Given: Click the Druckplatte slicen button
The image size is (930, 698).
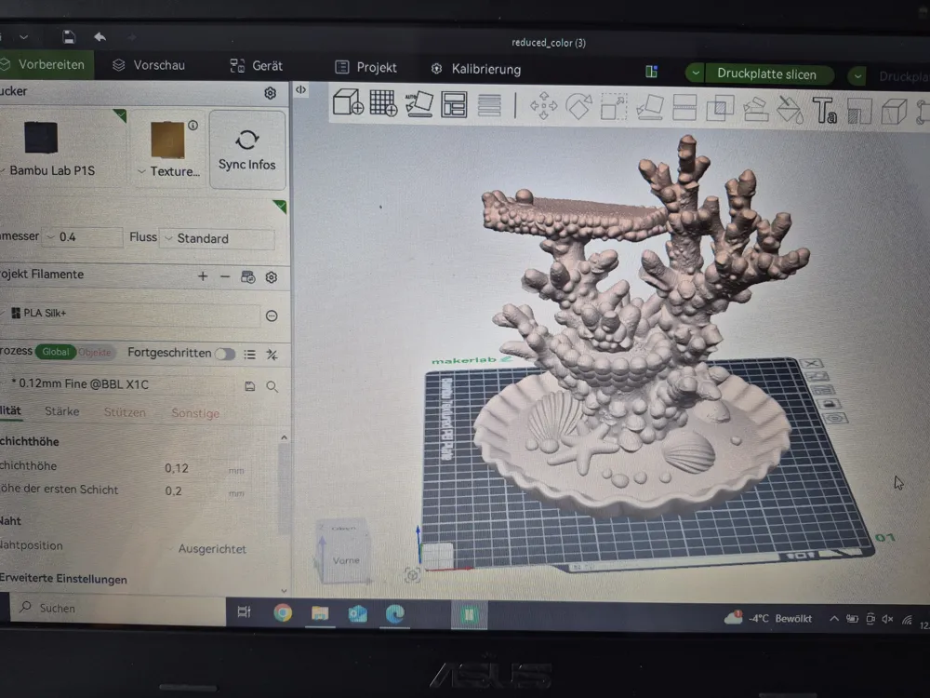Looking at the screenshot, I should pos(766,74).
